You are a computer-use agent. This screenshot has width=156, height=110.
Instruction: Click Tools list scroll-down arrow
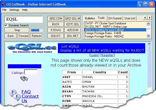[x=148, y=36]
